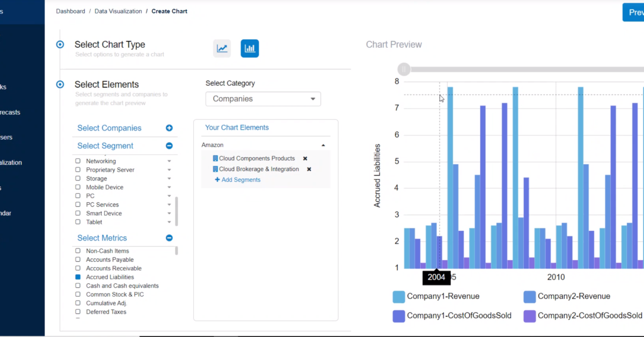Enable the Networking segment checkbox
The height and width of the screenshot is (337, 644).
pyautogui.click(x=78, y=161)
